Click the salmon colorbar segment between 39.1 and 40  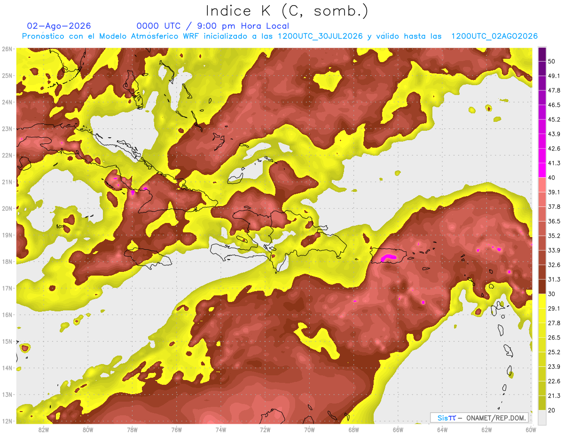[x=542, y=185]
